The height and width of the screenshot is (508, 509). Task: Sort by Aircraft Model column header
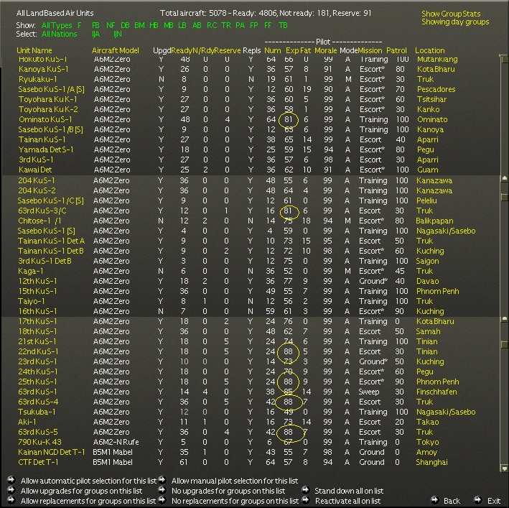point(116,51)
